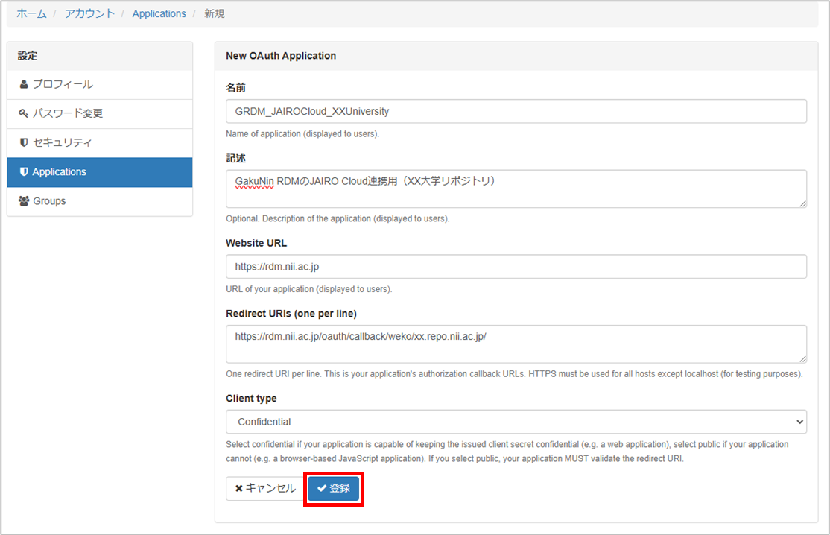Follow the ホーム breadcrumb link
Screen dimensions: 830x535
tap(31, 13)
